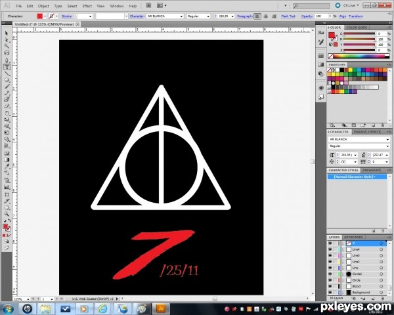The image size is (394, 315).
Task: Open AR BLANCA font dropdown in Character panel
Action: point(387,139)
